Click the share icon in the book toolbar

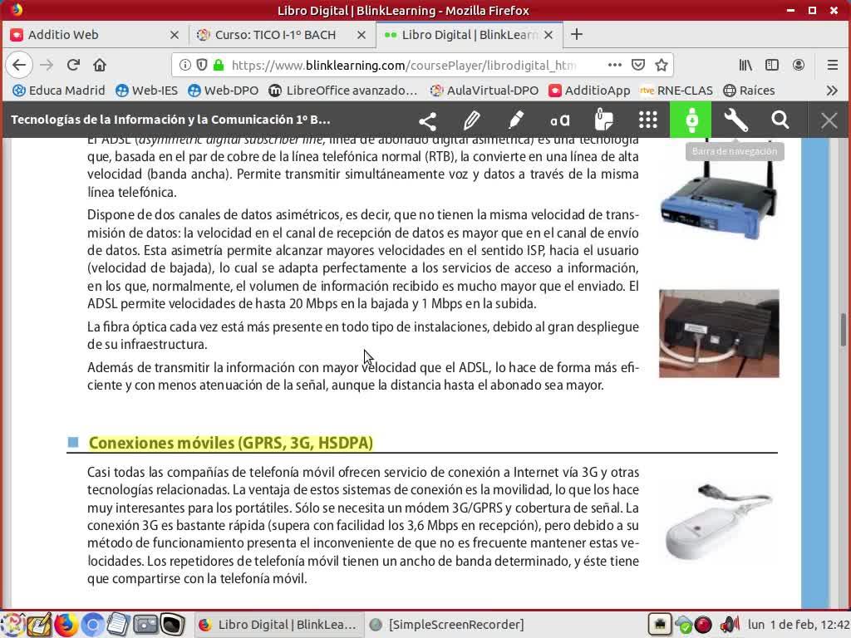[x=428, y=120]
